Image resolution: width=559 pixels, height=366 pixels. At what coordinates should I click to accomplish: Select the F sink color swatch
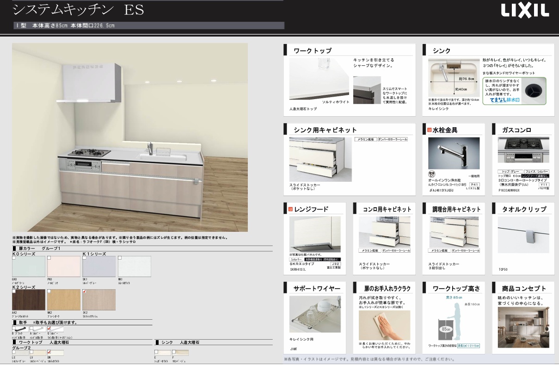tap(180, 352)
